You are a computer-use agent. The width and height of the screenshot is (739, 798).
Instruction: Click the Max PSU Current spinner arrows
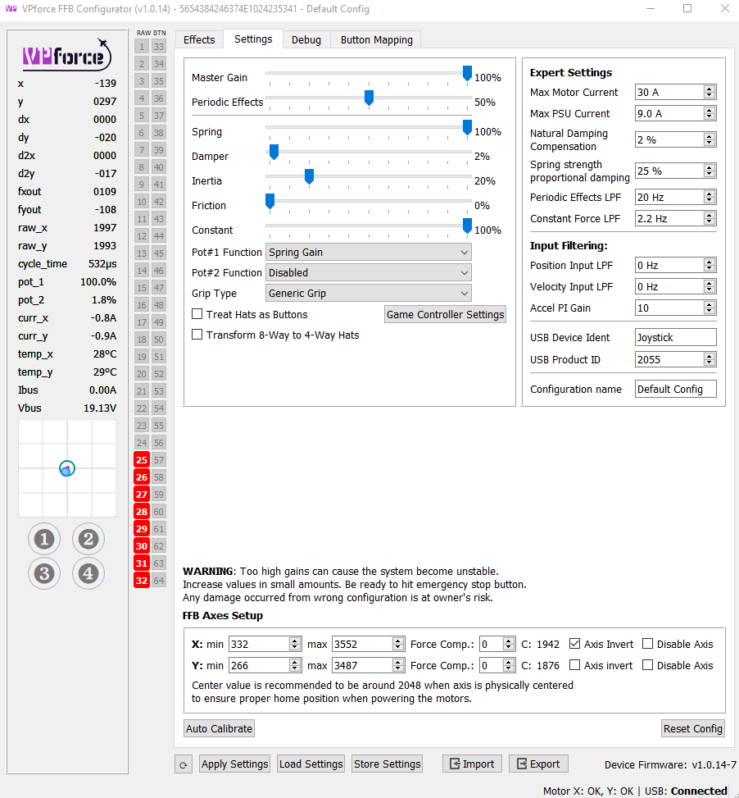tap(710, 113)
